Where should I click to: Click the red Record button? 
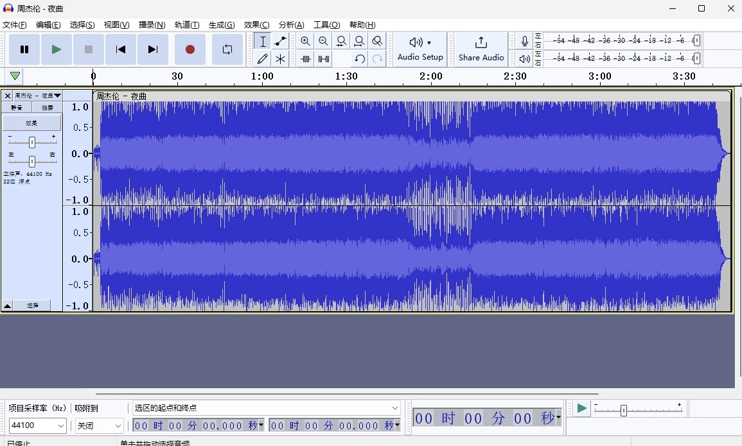click(x=190, y=49)
